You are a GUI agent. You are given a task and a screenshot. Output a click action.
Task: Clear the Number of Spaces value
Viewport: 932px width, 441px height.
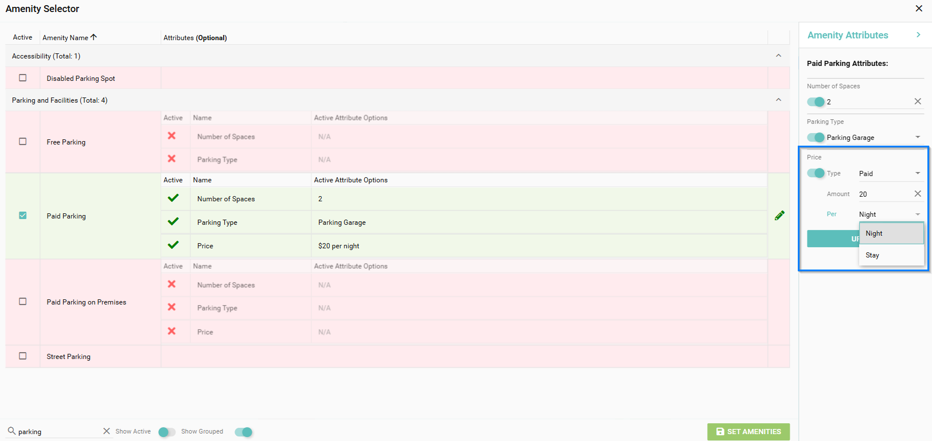918,102
